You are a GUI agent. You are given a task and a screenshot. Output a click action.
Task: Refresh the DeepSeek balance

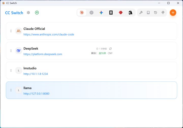[x=110, y=49]
